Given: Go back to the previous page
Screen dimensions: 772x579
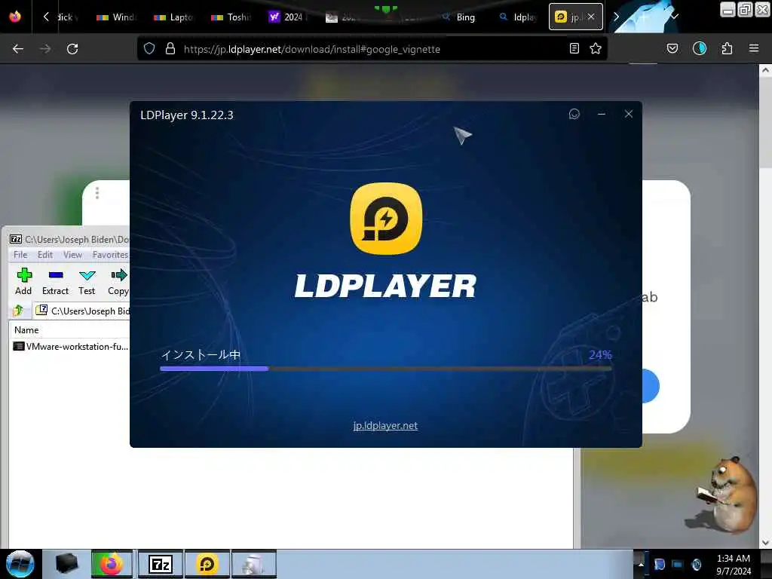Looking at the screenshot, I should [18, 49].
